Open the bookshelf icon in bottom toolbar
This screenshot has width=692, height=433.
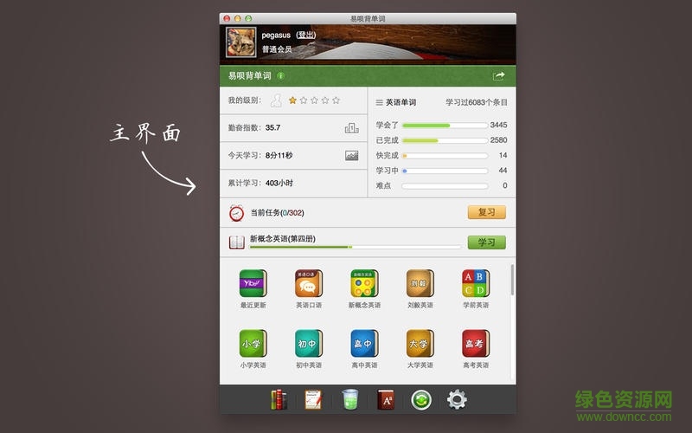coord(279,399)
